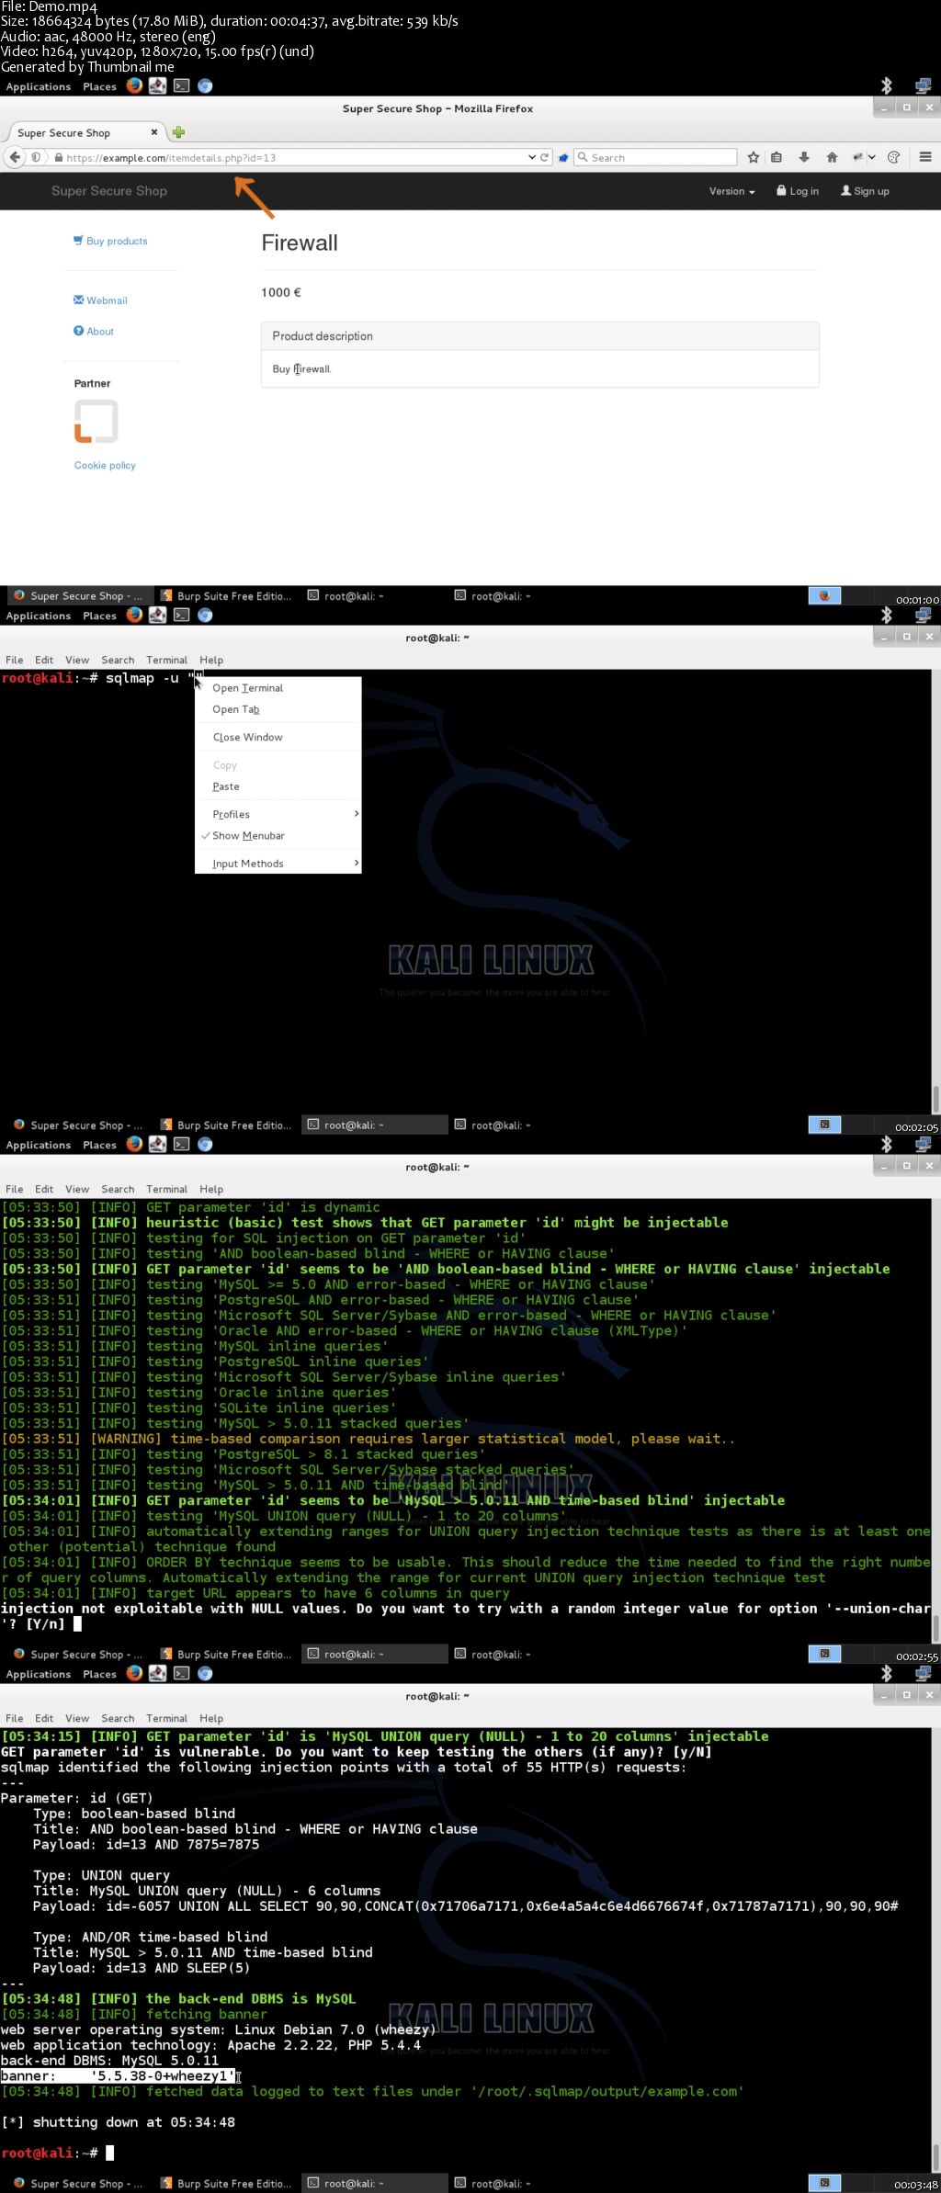The image size is (941, 2193).
Task: Click 'Title: MySQL UNION query (NULL) - 6 columns'
Action: 207,1891
